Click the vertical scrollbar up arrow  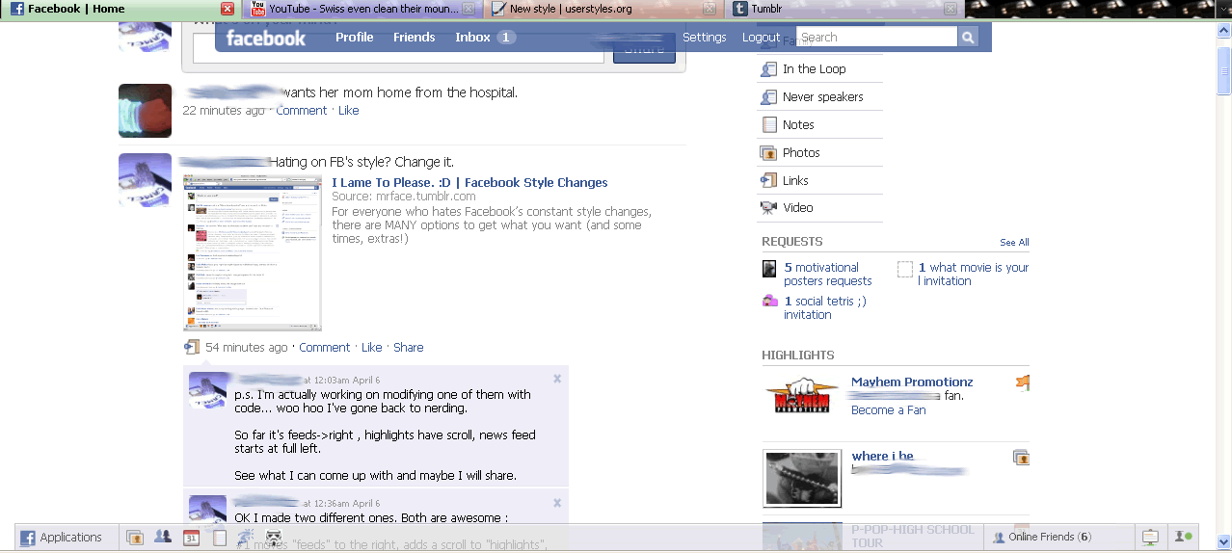[x=1223, y=28]
